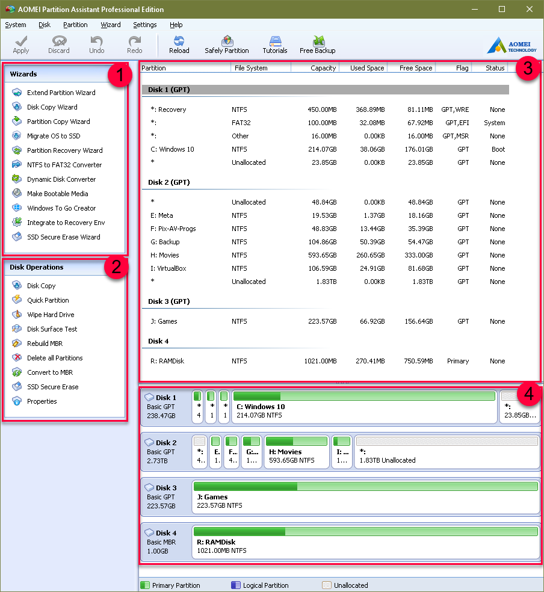Open the System menu
This screenshot has height=592, width=544.
(x=16, y=25)
